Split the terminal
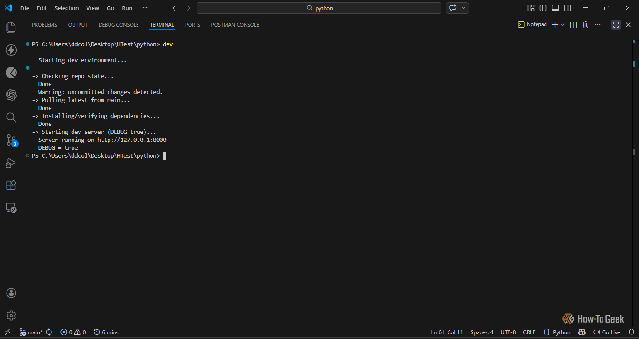This screenshot has height=339, width=639. click(574, 25)
